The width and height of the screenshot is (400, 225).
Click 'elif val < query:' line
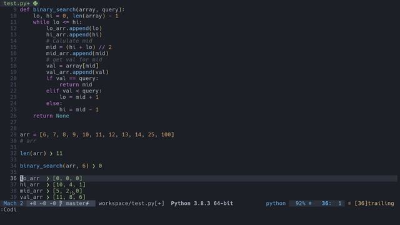point(74,91)
